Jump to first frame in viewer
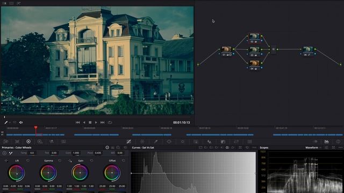344x193 pixels. (x=77, y=122)
